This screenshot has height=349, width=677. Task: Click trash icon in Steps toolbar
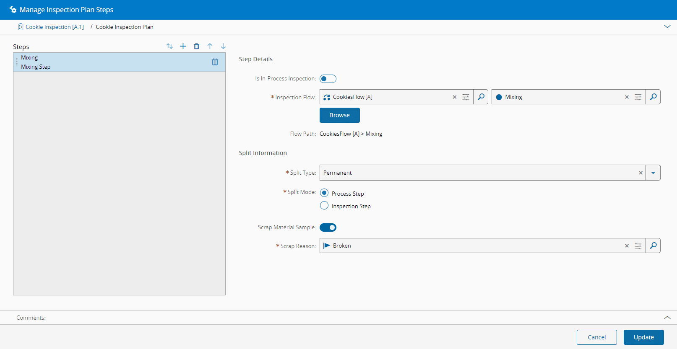(x=196, y=46)
